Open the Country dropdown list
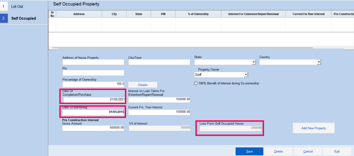354x156 pixels. pos(319,62)
